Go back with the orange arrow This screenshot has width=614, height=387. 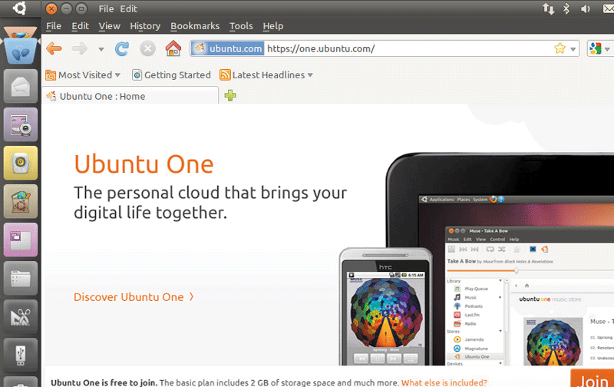54,48
